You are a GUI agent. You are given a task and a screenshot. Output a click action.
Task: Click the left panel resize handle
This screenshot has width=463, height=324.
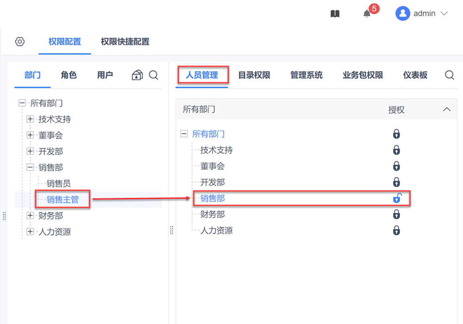point(4,216)
